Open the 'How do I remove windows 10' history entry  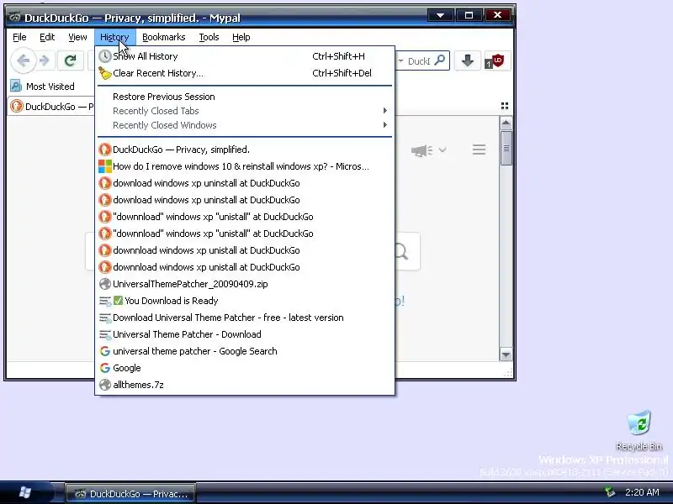tap(245, 166)
